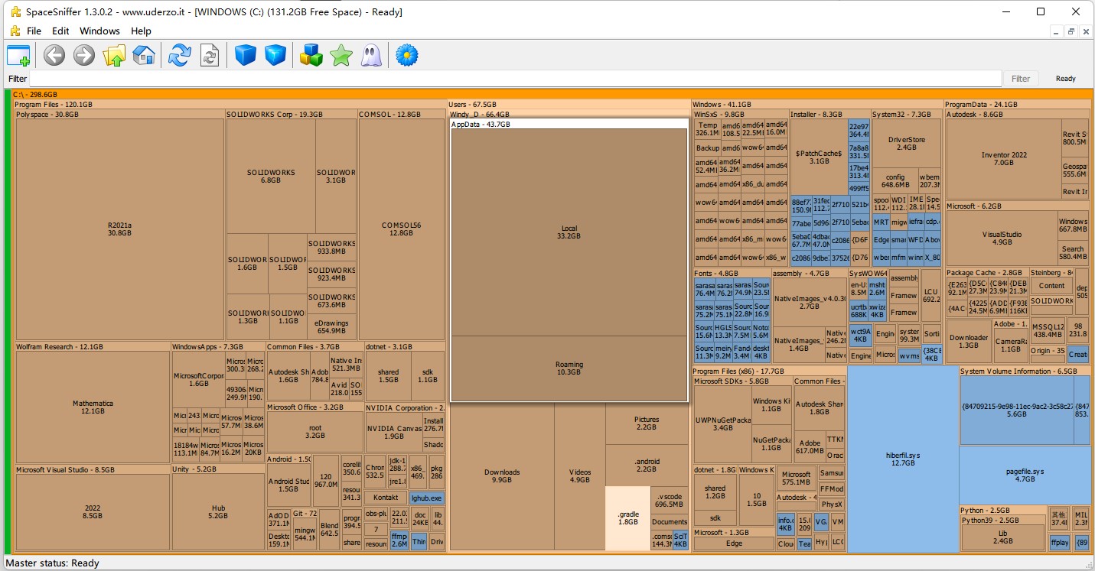Select the R2021a 30.8GB block

pos(120,229)
